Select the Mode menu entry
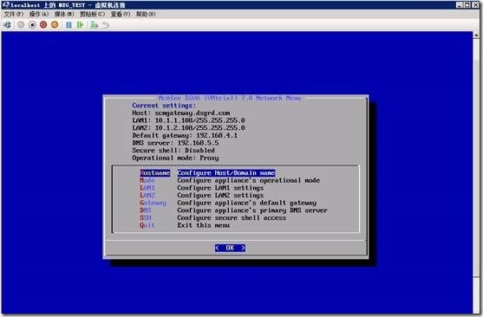The width and height of the screenshot is (483, 317). coord(147,180)
